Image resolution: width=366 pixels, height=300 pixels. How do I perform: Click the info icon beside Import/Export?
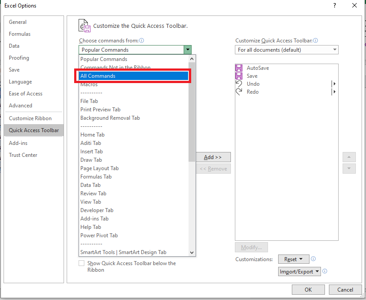(324, 271)
